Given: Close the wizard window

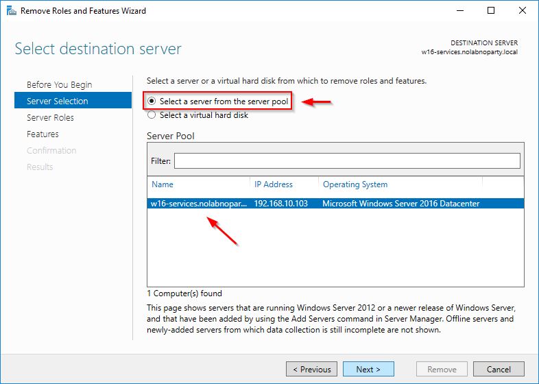Looking at the screenshot, I should 522,11.
